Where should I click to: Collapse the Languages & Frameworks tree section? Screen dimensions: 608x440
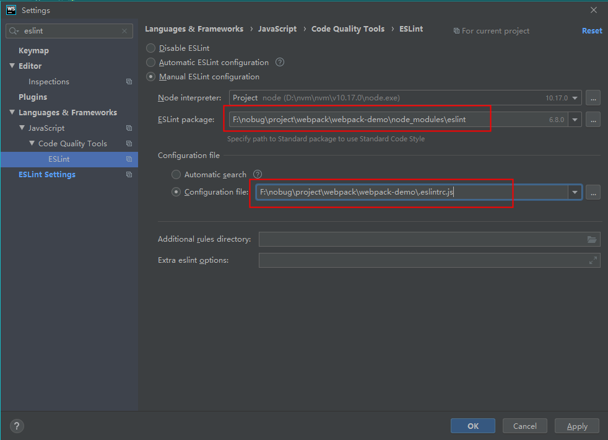(12, 113)
